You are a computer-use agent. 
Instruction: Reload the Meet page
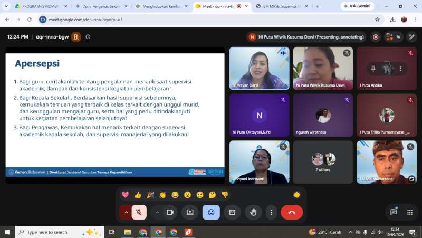pyautogui.click(x=30, y=20)
